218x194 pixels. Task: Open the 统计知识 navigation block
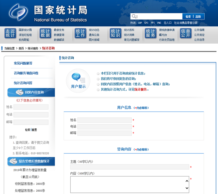coord(115,33)
